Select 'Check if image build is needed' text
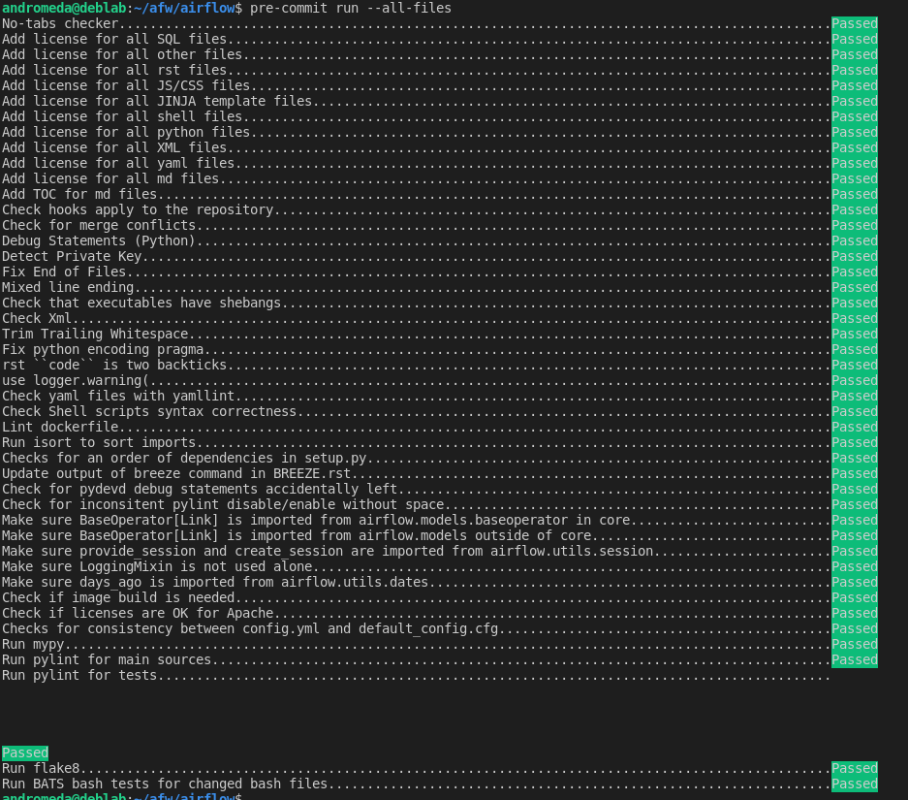908x800 pixels. click(118, 598)
